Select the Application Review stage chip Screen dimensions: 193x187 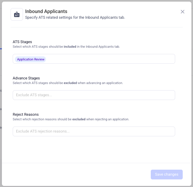point(31,59)
